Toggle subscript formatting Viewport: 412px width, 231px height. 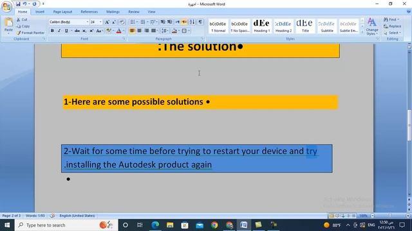tap(84, 31)
